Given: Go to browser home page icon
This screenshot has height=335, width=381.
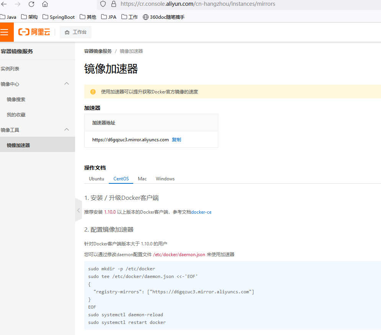Looking at the screenshot, I should (45, 4).
